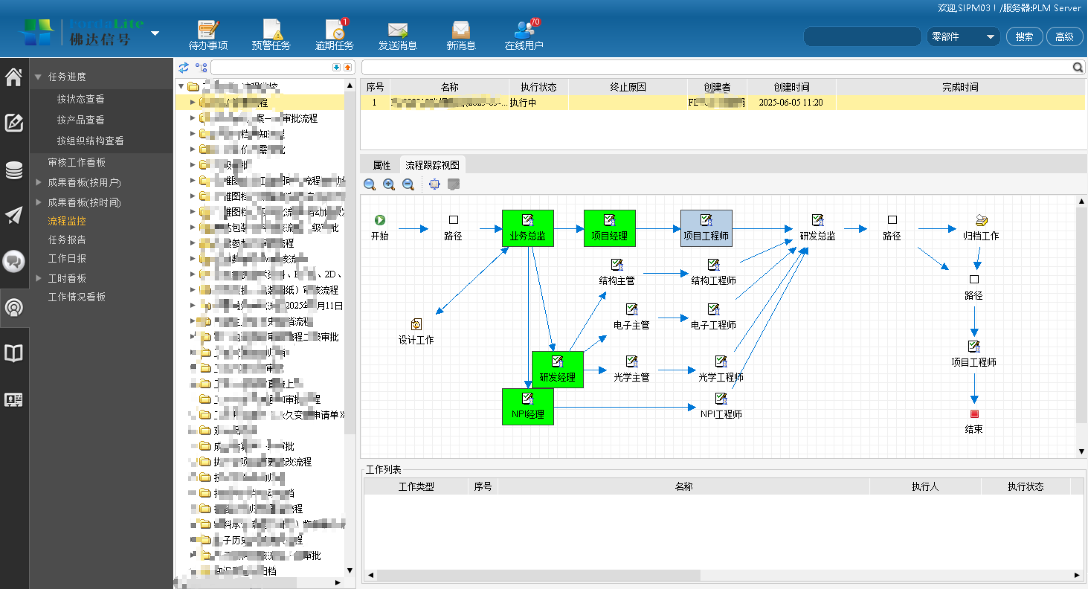The height and width of the screenshot is (589, 1088).
Task: Click the zoom-in magnifier in flow toolbar
Action: [x=388, y=184]
